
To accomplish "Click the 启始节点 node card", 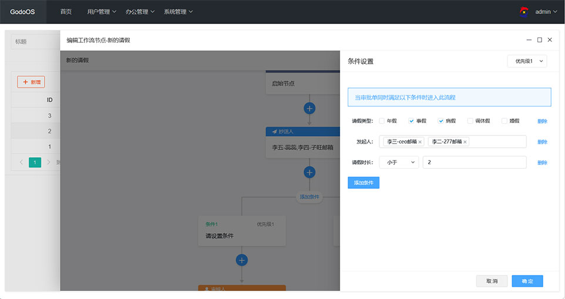I will pos(302,83).
